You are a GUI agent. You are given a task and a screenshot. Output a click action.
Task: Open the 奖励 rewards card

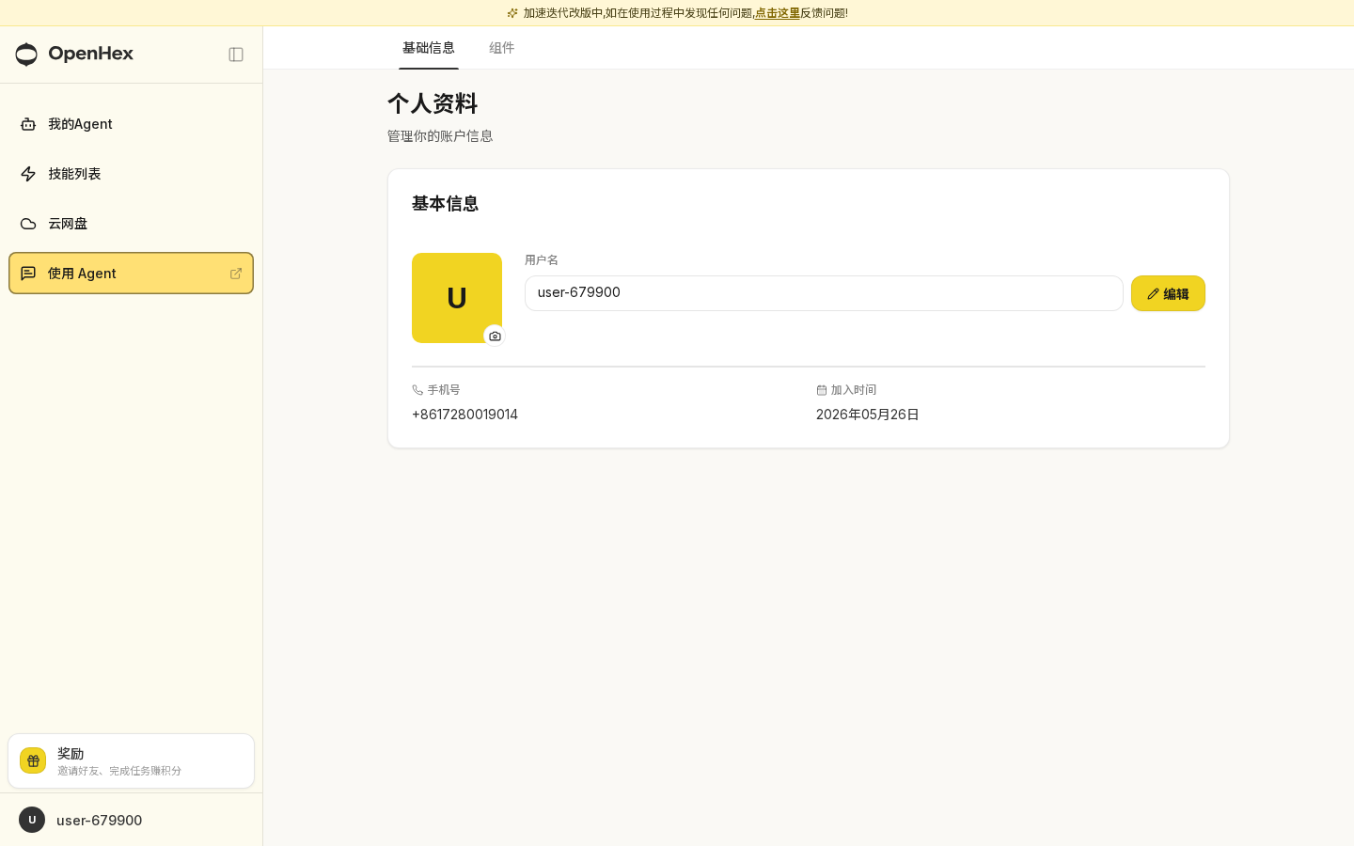[x=131, y=761]
